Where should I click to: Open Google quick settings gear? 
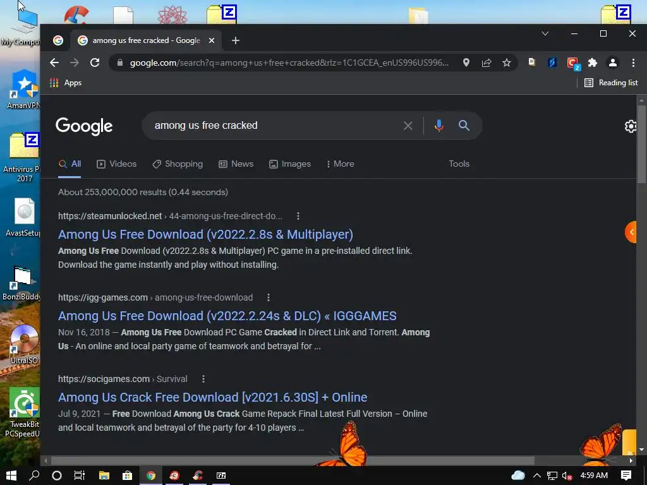coord(631,126)
